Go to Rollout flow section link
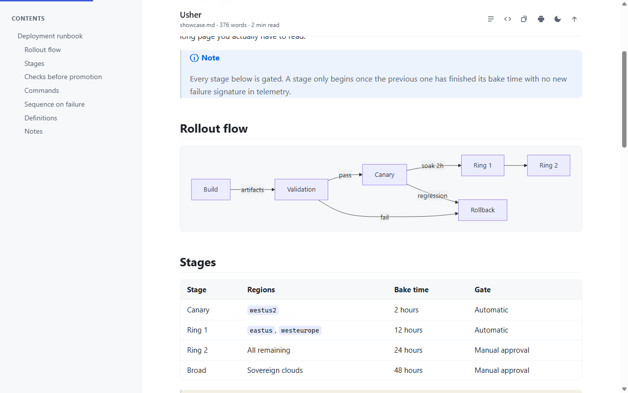The height and width of the screenshot is (393, 628). click(43, 50)
